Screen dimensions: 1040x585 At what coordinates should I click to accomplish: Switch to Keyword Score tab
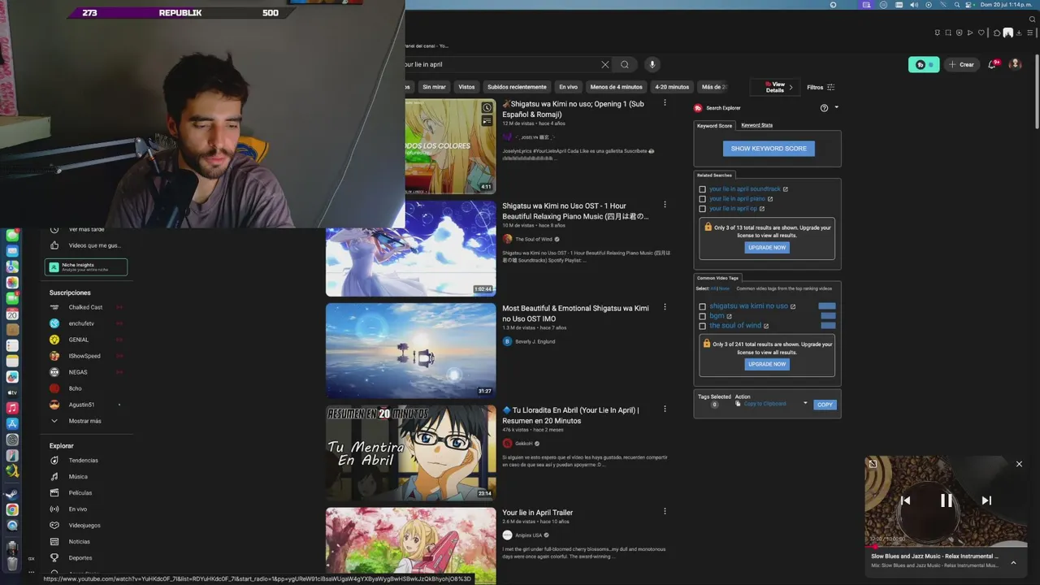714,126
